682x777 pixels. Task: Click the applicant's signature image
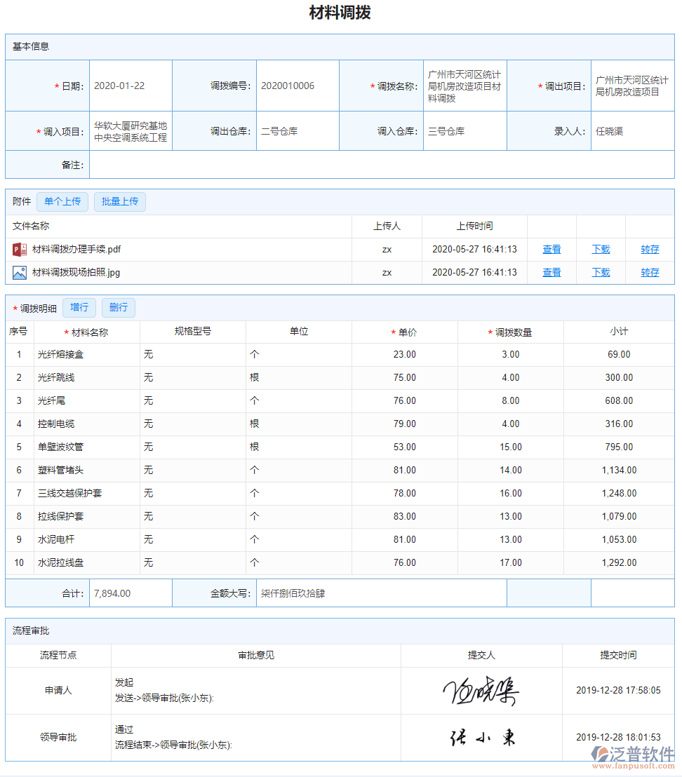pos(481,691)
